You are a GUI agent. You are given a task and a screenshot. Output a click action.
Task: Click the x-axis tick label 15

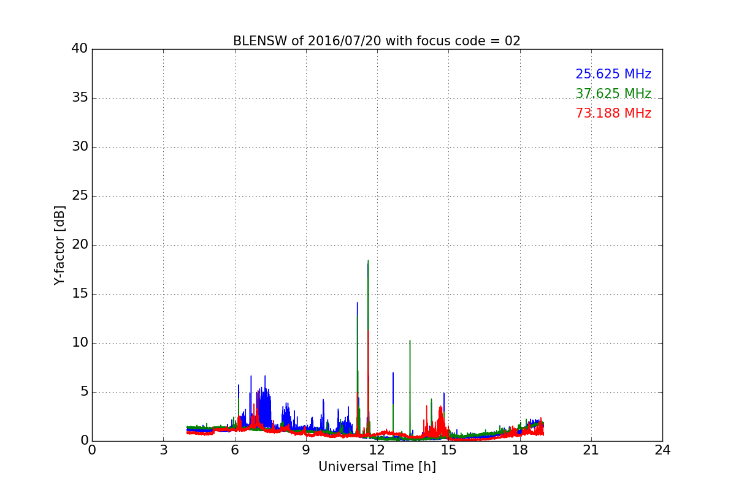448,450
